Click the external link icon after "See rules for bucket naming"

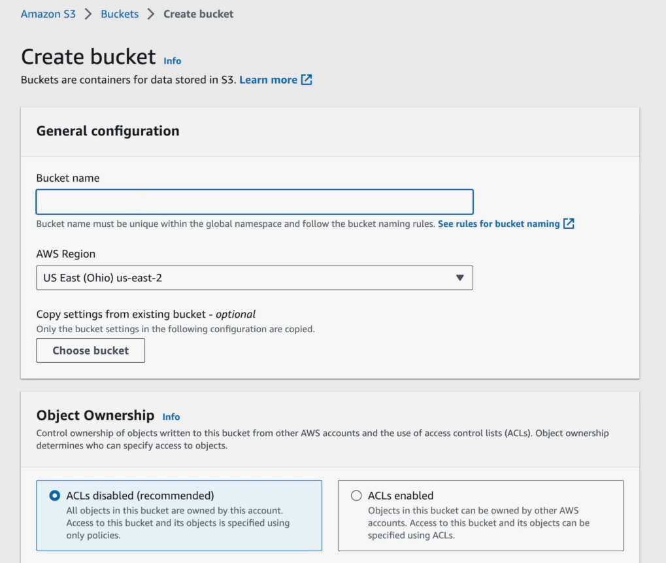pyautogui.click(x=568, y=223)
